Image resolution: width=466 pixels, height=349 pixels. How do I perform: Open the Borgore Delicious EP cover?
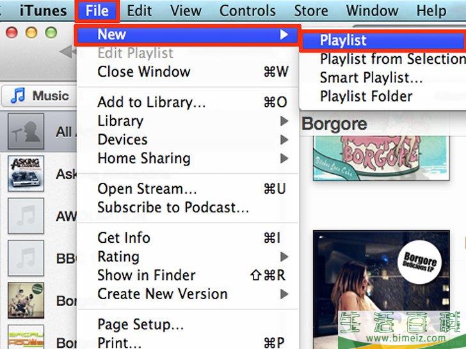(x=382, y=290)
